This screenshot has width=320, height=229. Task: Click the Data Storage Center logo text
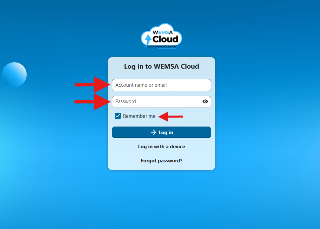[x=162, y=47]
